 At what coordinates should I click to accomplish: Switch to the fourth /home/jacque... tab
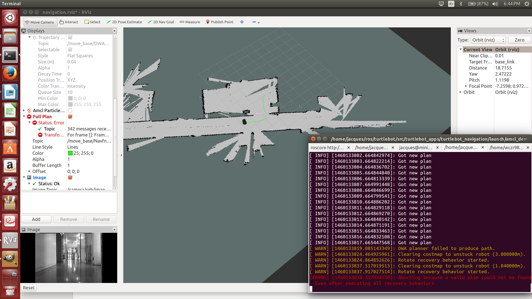click(x=461, y=148)
